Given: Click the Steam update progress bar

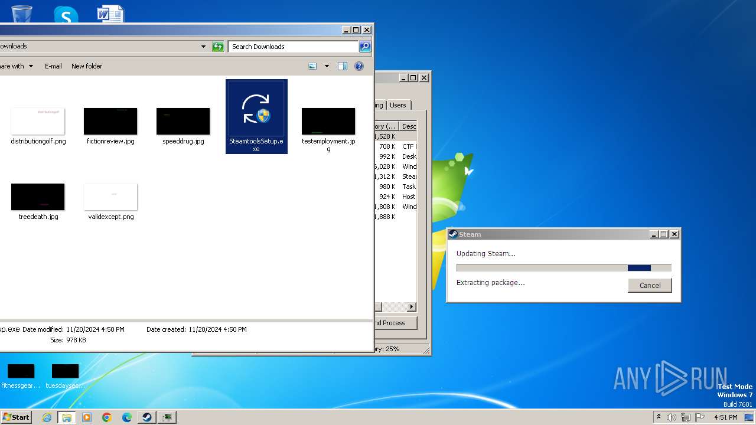Looking at the screenshot, I should tap(564, 268).
